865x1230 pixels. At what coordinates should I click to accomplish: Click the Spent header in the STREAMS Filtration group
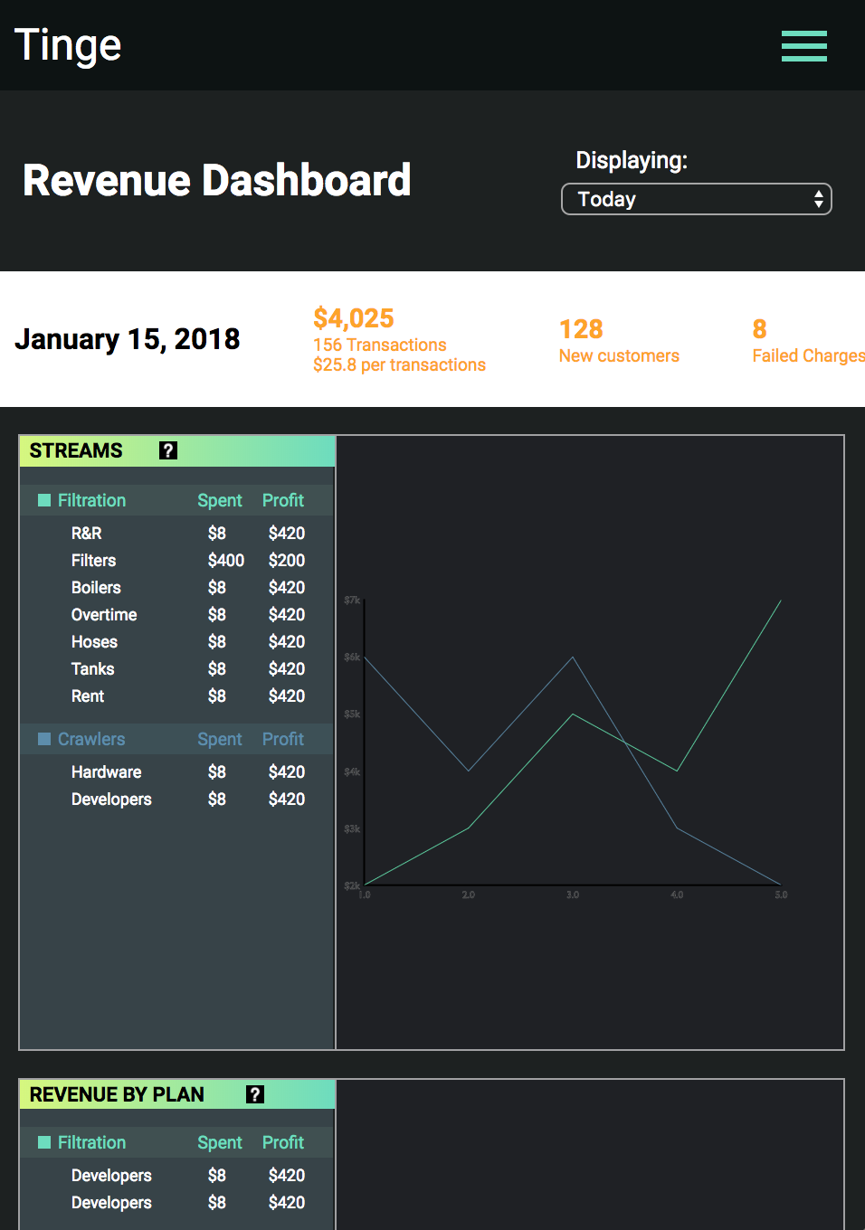(220, 500)
